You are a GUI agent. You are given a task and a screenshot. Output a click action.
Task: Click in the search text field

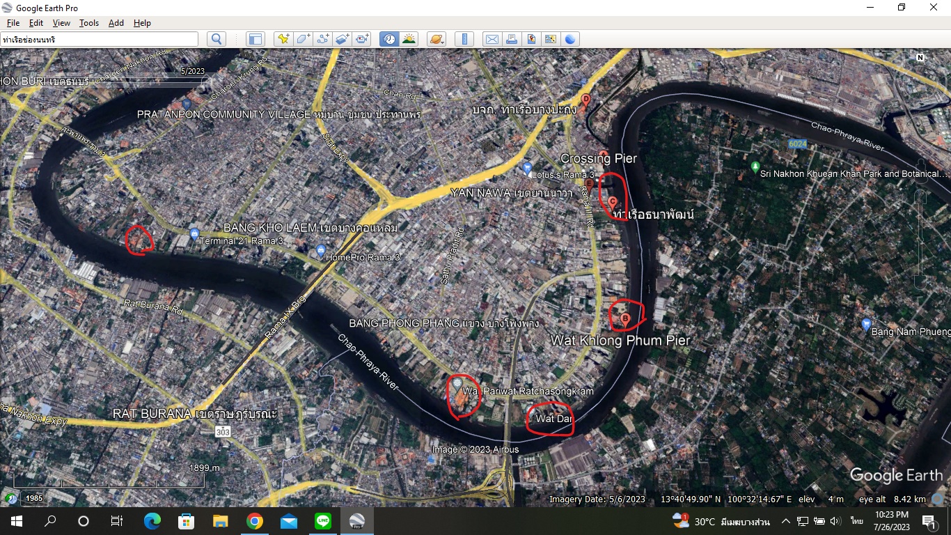coord(99,40)
